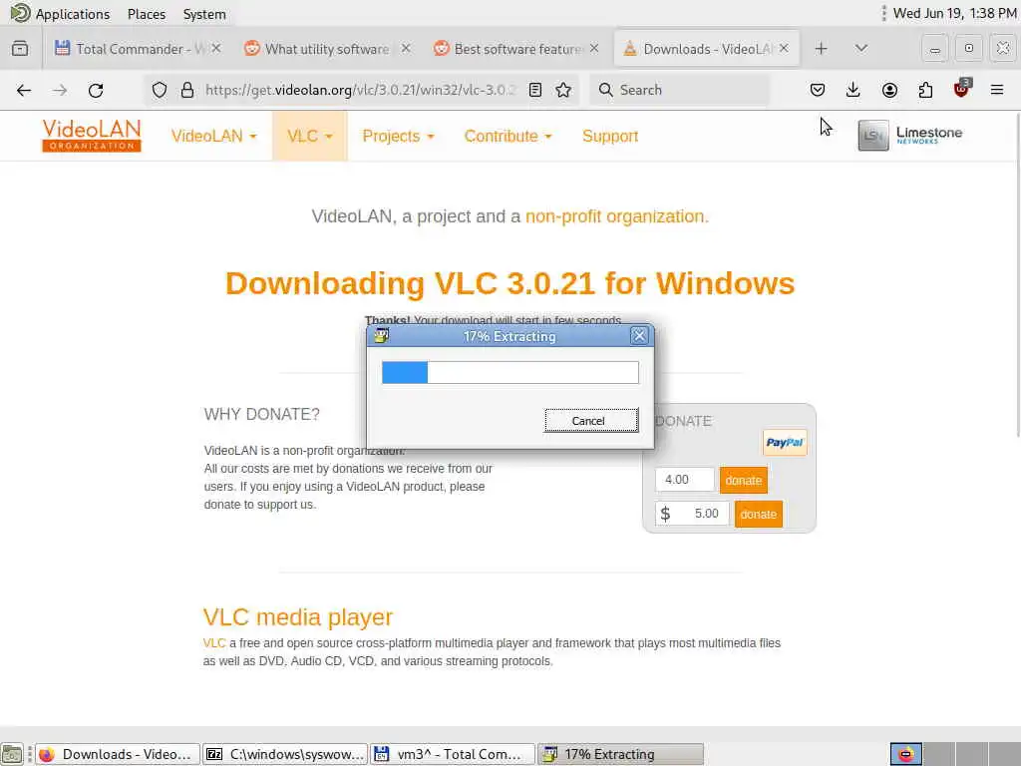Switch to Total Commander tab
Image resolution: width=1021 pixels, height=766 pixels.
(x=137, y=48)
